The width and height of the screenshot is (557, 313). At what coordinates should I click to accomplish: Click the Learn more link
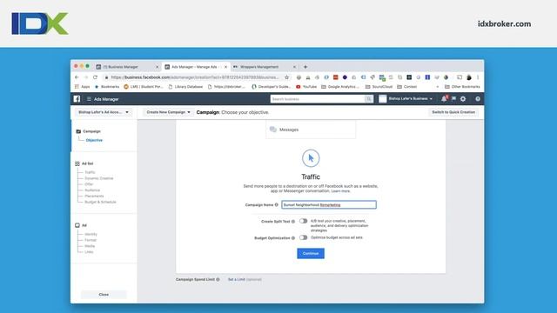point(340,191)
